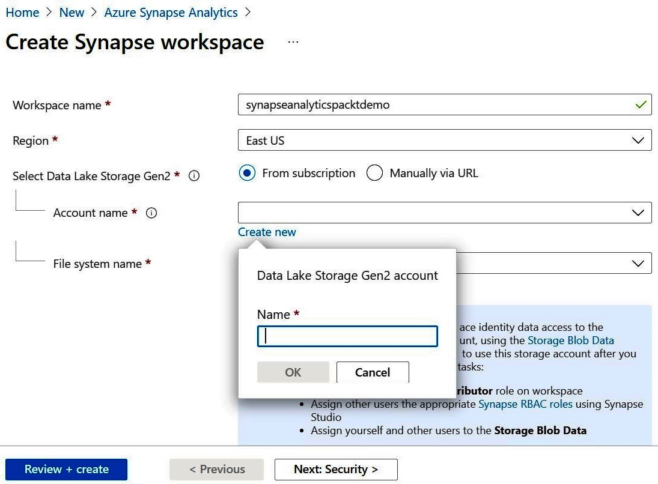The image size is (658, 484).
Task: Open the Account name dropdown
Action: pyautogui.click(x=445, y=213)
